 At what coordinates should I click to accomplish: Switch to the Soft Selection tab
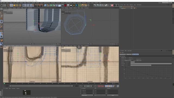[135, 54]
